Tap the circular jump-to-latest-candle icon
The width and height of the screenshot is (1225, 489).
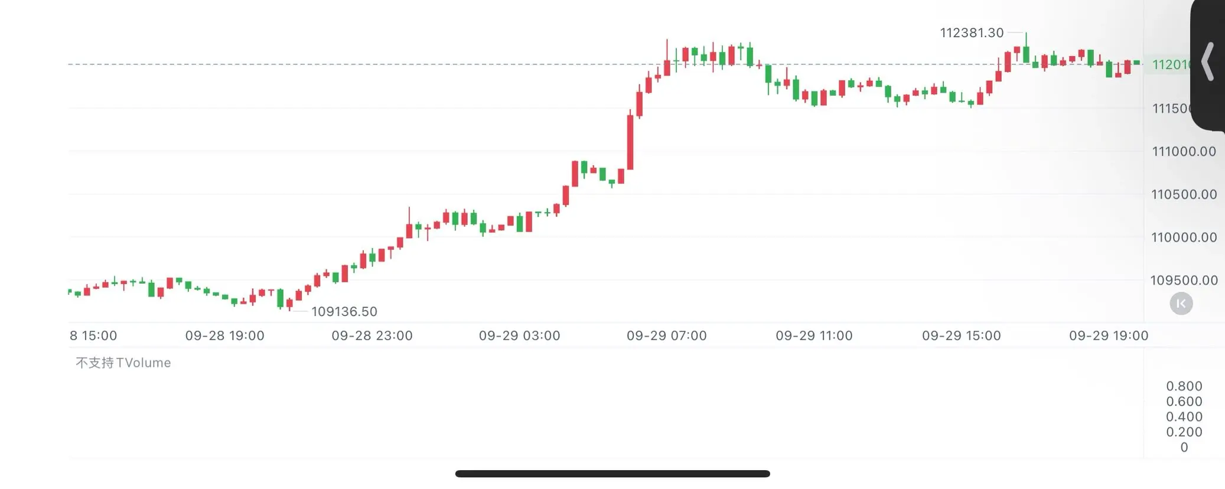[x=1181, y=304]
